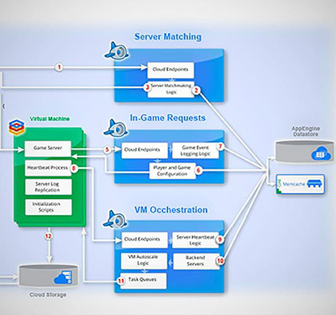Click the App Engine icon beside VM Orchestration

tap(115, 219)
